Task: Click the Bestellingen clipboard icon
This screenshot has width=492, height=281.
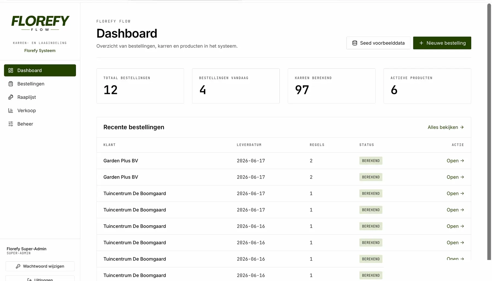Action: point(11,84)
